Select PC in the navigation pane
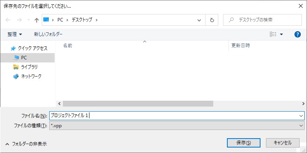This screenshot has width=307, height=153. point(27,58)
